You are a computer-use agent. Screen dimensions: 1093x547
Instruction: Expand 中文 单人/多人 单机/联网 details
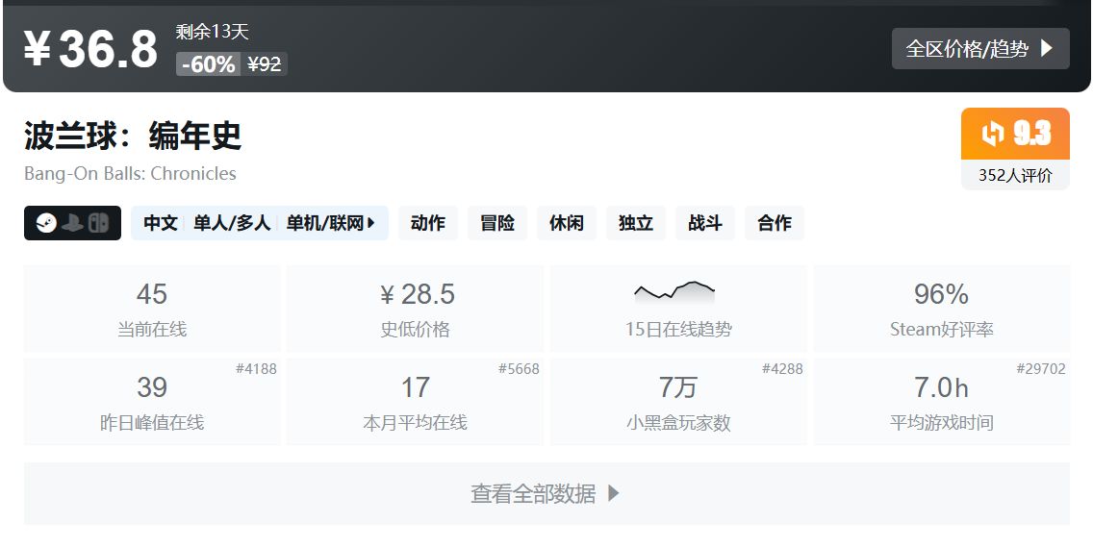coord(260,223)
